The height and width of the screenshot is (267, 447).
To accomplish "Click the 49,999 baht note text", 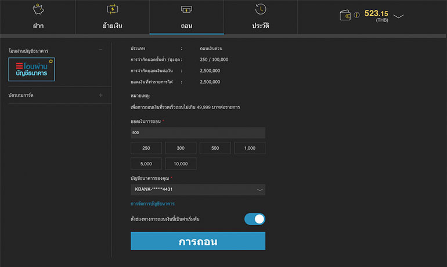I will pos(185,107).
